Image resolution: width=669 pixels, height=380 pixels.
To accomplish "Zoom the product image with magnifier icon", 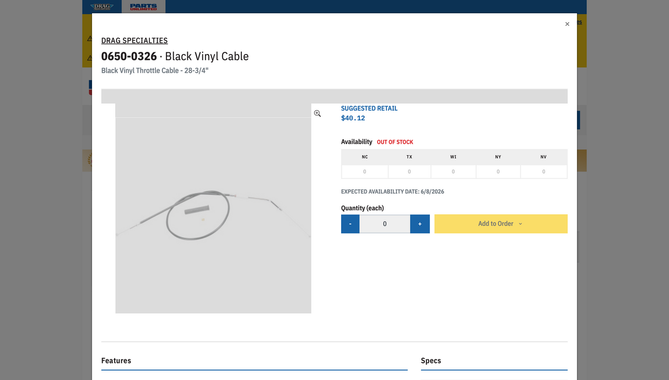I will [x=317, y=113].
